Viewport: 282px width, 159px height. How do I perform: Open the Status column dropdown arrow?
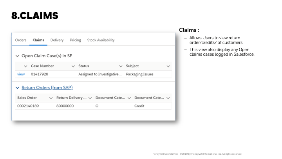(121, 66)
